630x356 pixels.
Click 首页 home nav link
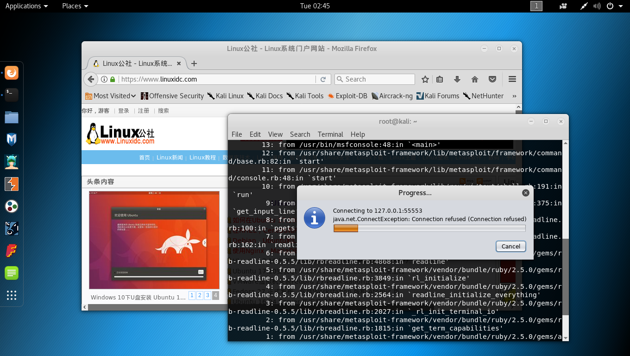click(x=145, y=158)
